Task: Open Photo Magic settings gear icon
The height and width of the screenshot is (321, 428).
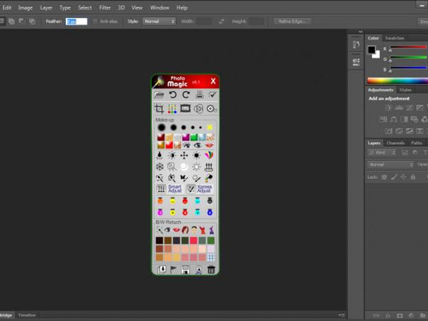Action: coord(212,108)
